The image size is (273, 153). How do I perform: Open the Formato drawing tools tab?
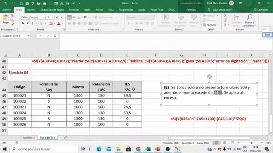click(191, 10)
